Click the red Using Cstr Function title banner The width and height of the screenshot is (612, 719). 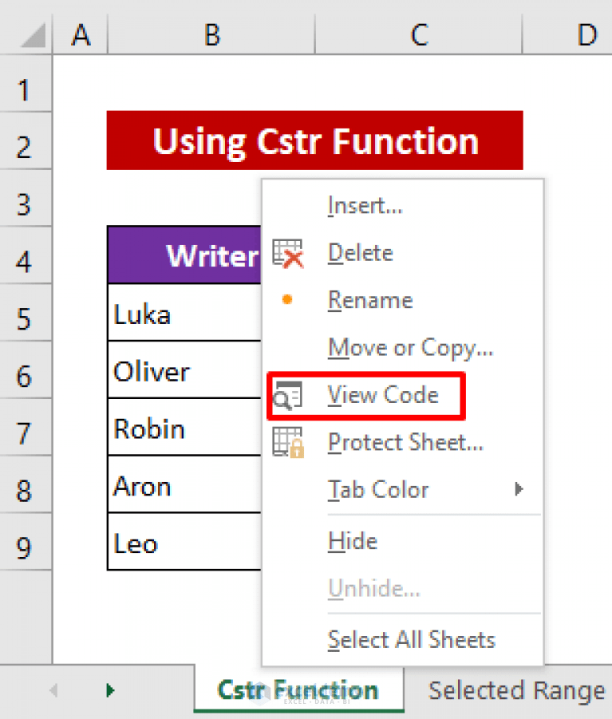(314, 140)
